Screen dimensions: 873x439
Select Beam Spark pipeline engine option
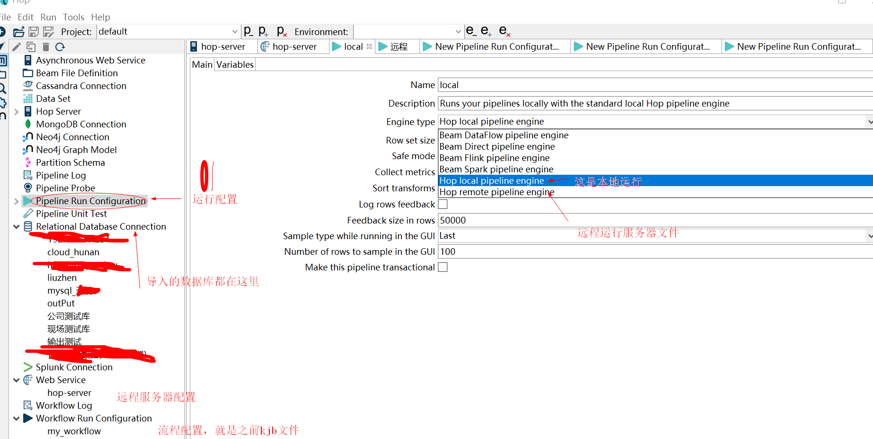pyautogui.click(x=496, y=169)
